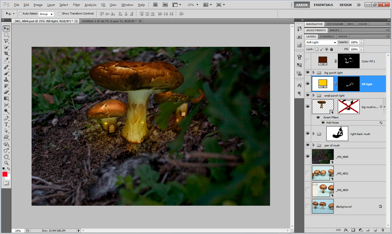Select the Type tool
Screen dimensions: 392x234
point(6,124)
